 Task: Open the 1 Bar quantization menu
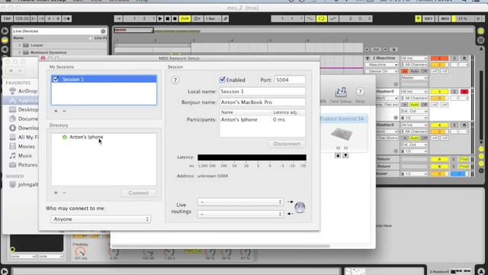[212, 18]
